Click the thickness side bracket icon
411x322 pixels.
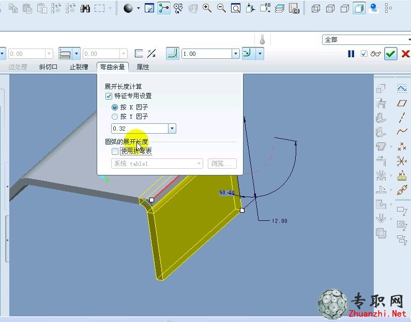coord(139,54)
